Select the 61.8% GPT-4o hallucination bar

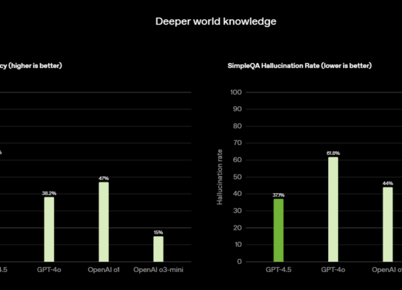[x=333, y=210]
